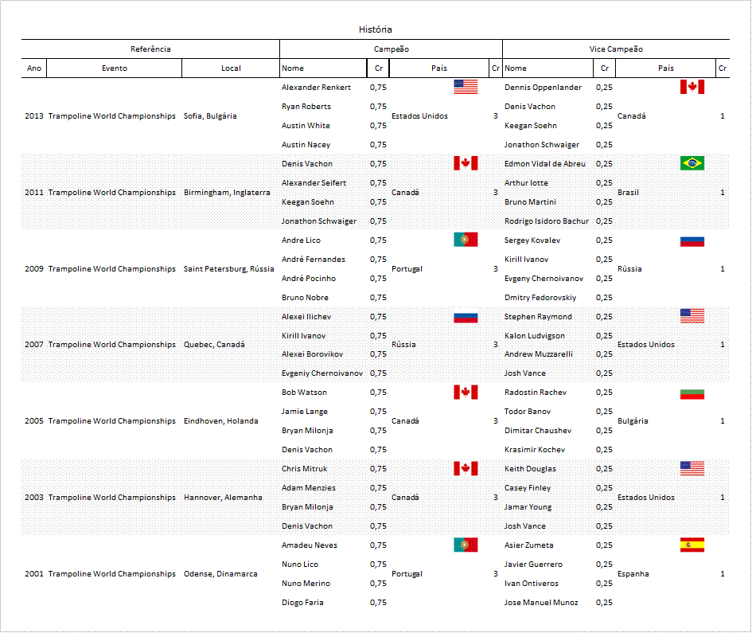The image size is (752, 633).
Task: Click the Canada flag beside Dennis Oppenlander
Action: coord(692,87)
